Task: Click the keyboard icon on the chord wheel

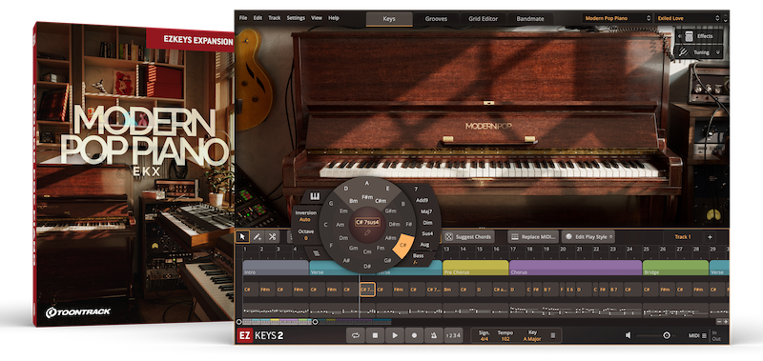Action: tap(315, 196)
